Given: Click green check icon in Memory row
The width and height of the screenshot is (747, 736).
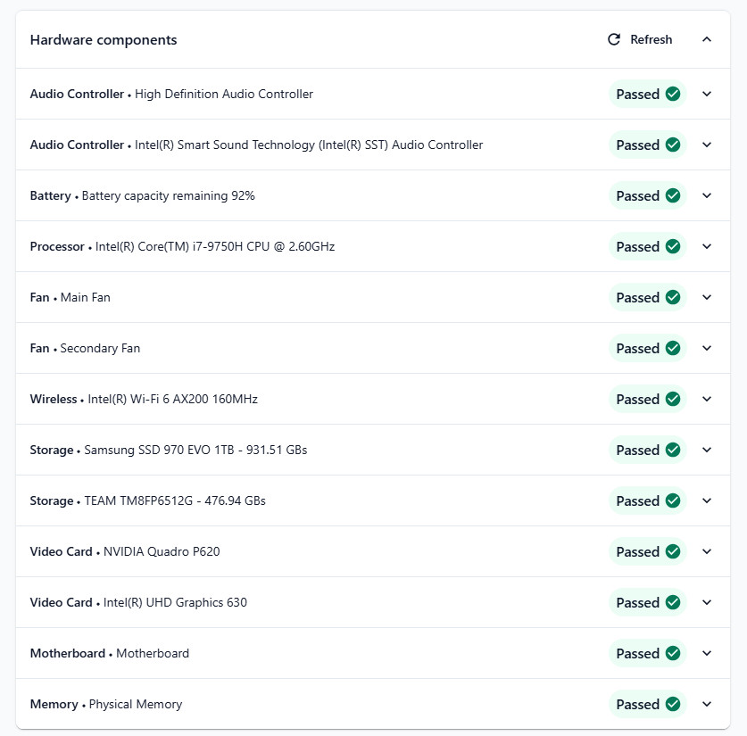Looking at the screenshot, I should (673, 704).
